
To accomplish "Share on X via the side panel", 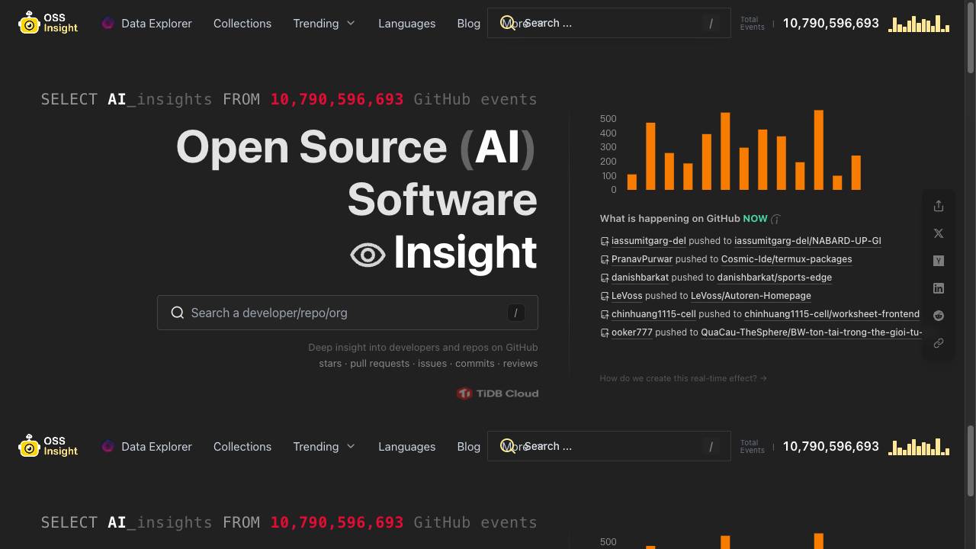I will point(939,233).
